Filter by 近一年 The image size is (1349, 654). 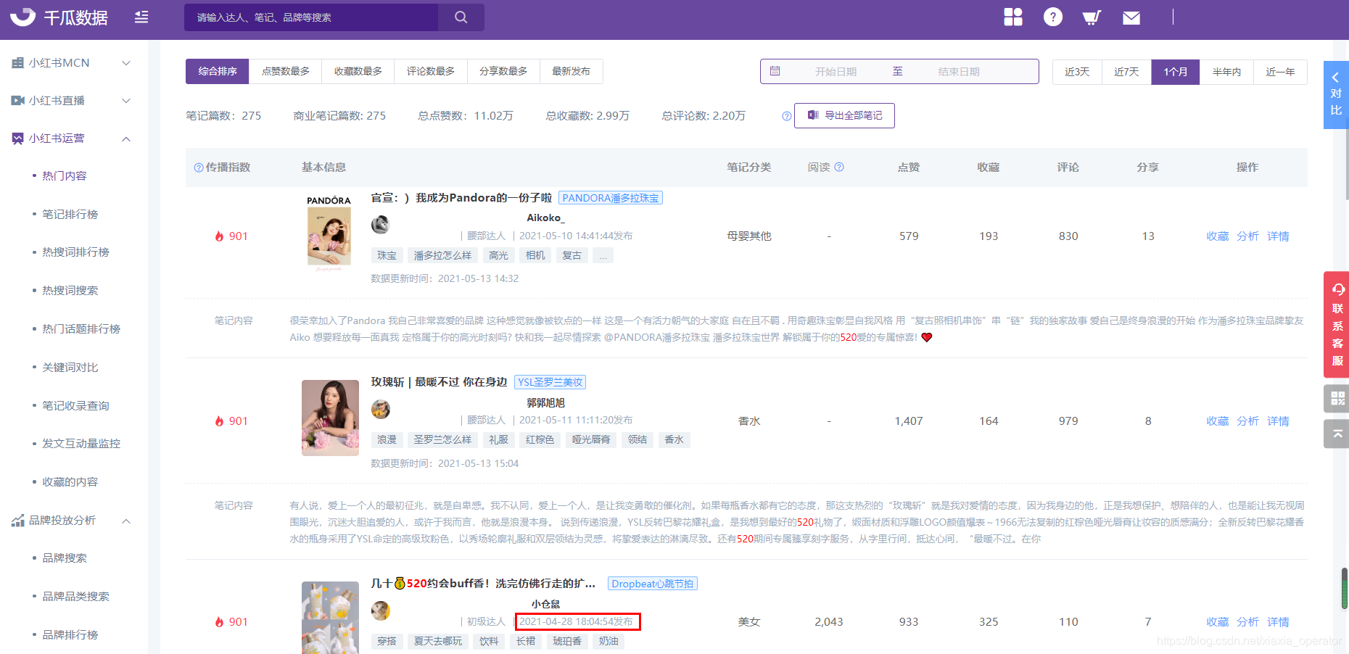click(1280, 72)
